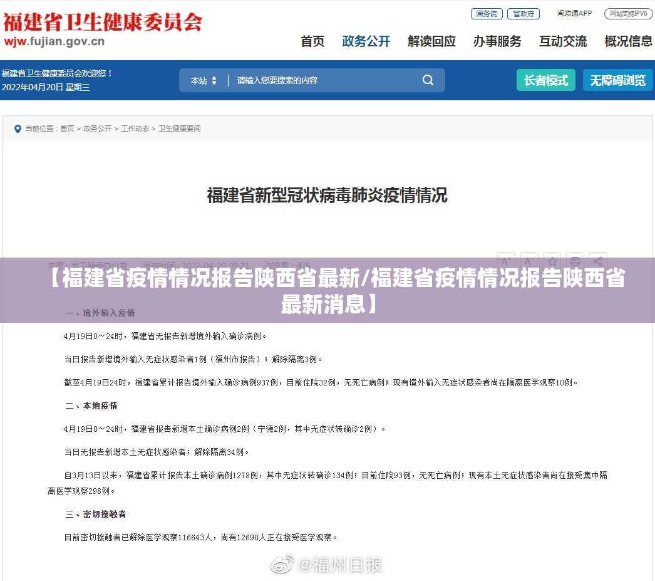Click the search magnifier icon
This screenshot has width=655, height=581.
pos(428,80)
